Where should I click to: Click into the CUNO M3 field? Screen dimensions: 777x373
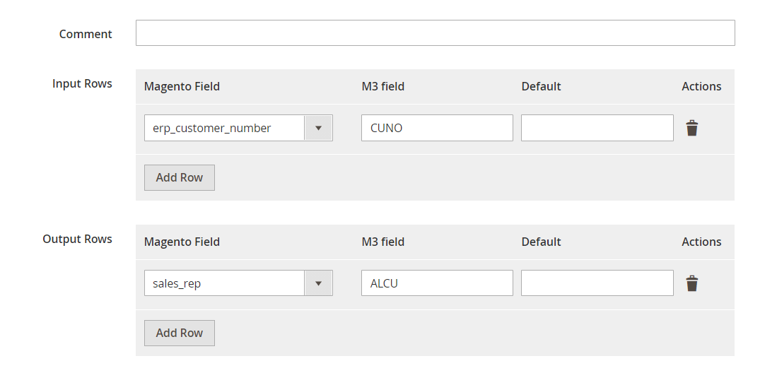coord(437,128)
